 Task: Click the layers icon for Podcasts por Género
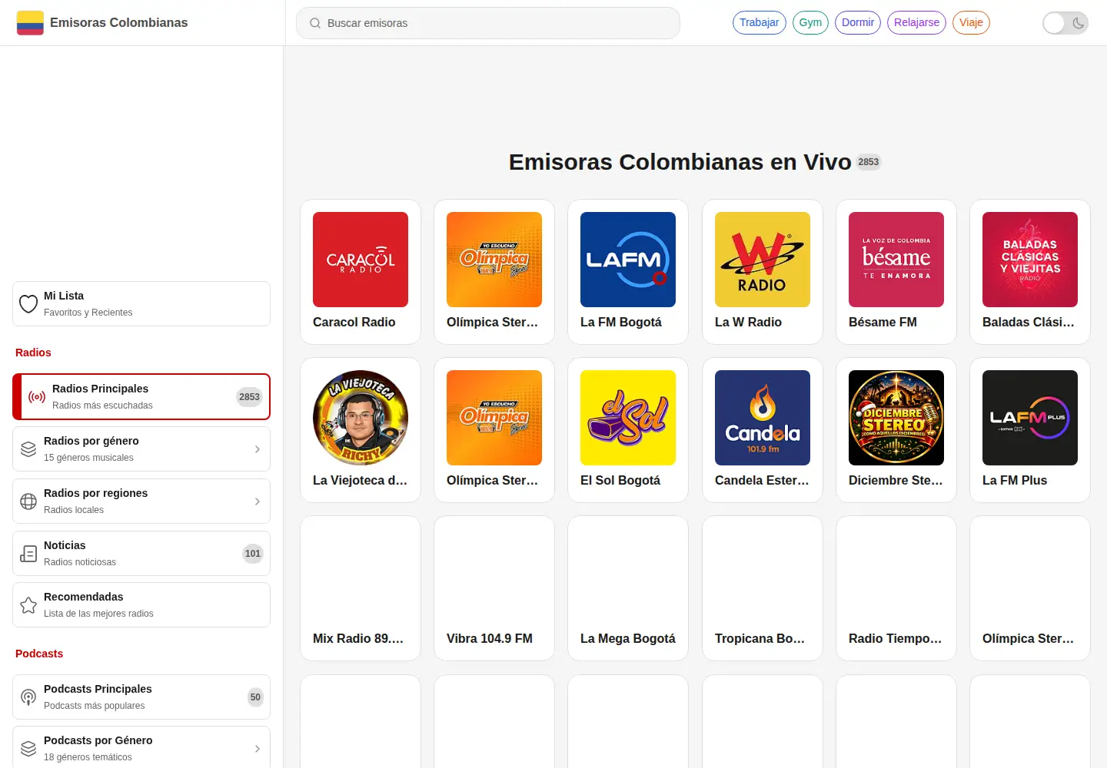coord(28,749)
